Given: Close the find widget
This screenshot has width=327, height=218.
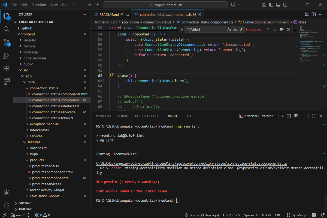Looking at the screenshot, I should pyautogui.click(x=288, y=29).
